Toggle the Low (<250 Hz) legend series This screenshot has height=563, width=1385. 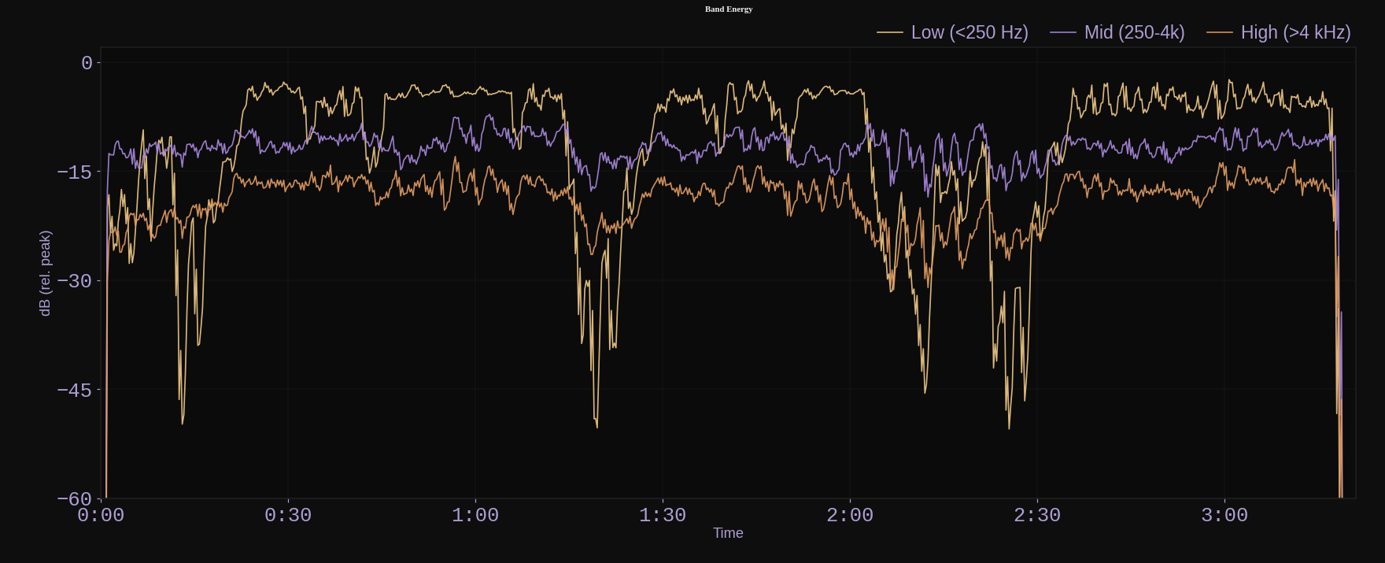point(953,32)
